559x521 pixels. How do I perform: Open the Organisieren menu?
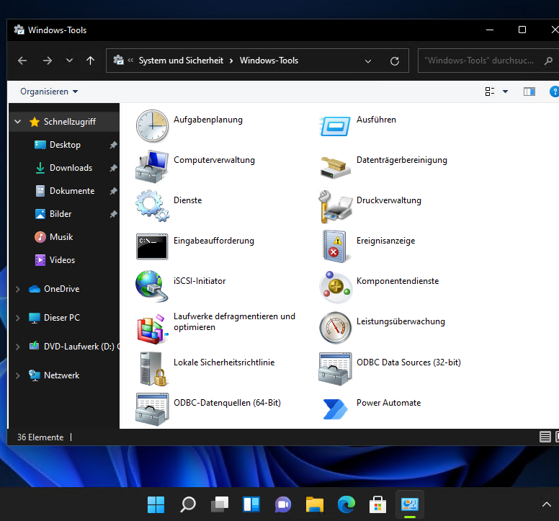(49, 92)
